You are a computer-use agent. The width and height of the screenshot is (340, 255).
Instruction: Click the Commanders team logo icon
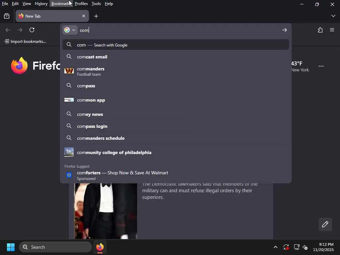tap(69, 71)
